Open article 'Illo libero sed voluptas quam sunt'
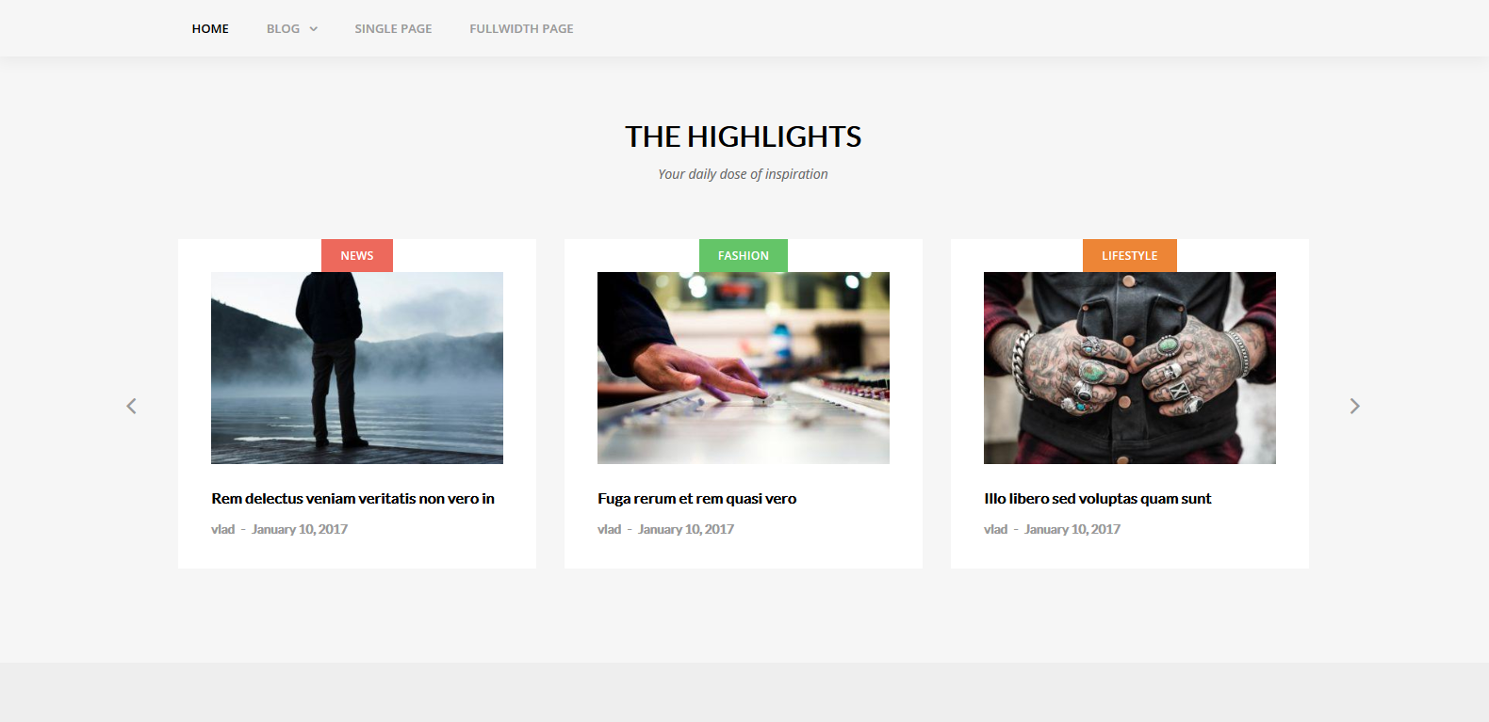This screenshot has width=1489, height=722. pos(1097,499)
